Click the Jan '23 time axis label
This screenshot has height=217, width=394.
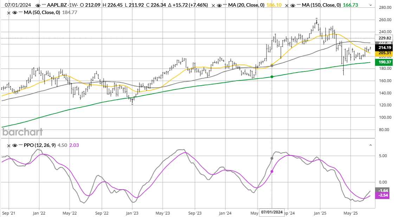(132, 213)
